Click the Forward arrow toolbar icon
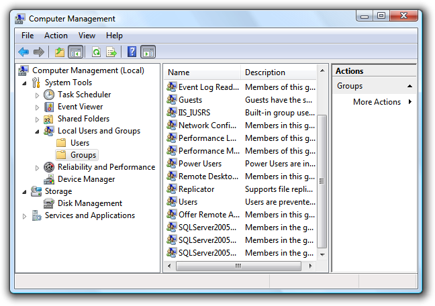The width and height of the screenshot is (435, 306). 38,52
